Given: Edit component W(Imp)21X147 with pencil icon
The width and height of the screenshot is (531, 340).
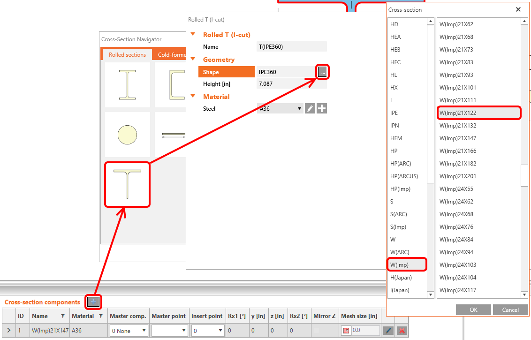Looking at the screenshot, I should [388, 331].
